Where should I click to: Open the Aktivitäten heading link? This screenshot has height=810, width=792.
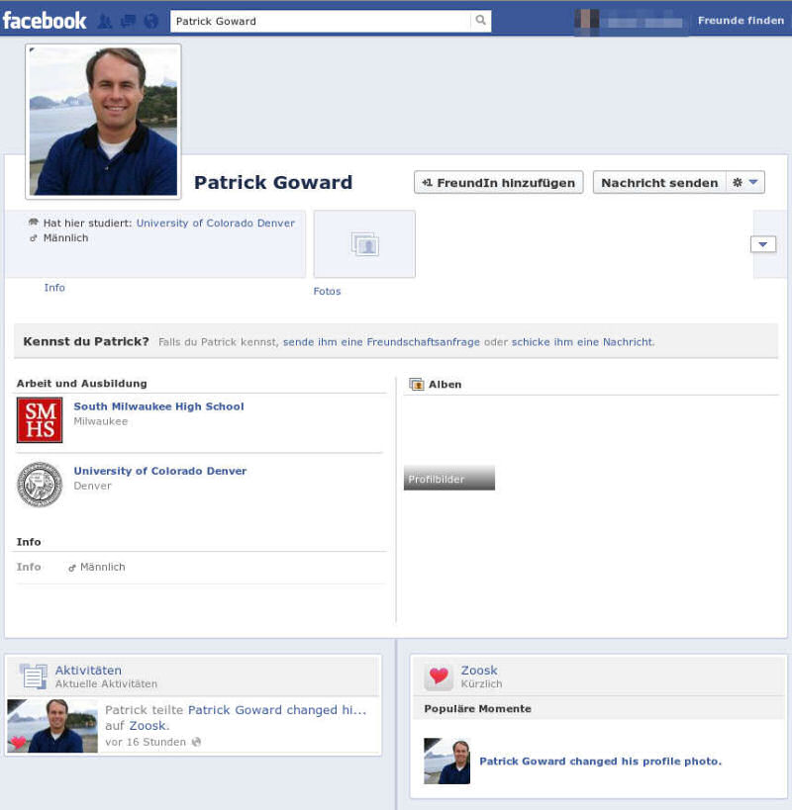point(88,671)
